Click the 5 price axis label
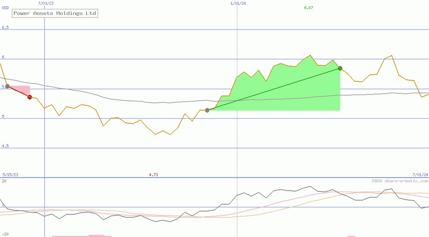Image resolution: width=429 pixels, height=237 pixels. pyautogui.click(x=3, y=116)
